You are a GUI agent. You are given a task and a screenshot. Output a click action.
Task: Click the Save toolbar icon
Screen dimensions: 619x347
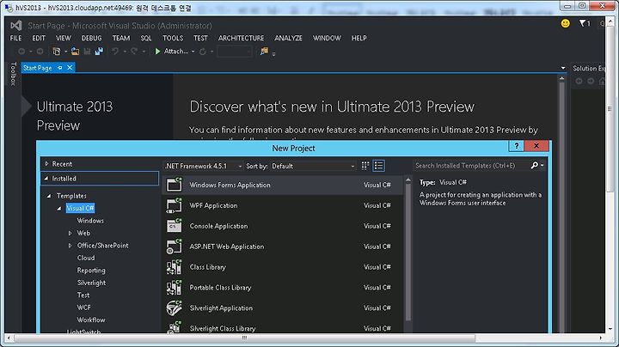(87, 52)
